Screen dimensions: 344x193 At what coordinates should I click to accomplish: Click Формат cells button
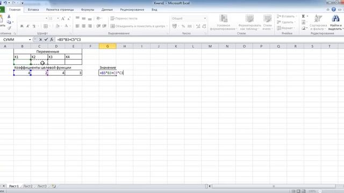pos(286,28)
